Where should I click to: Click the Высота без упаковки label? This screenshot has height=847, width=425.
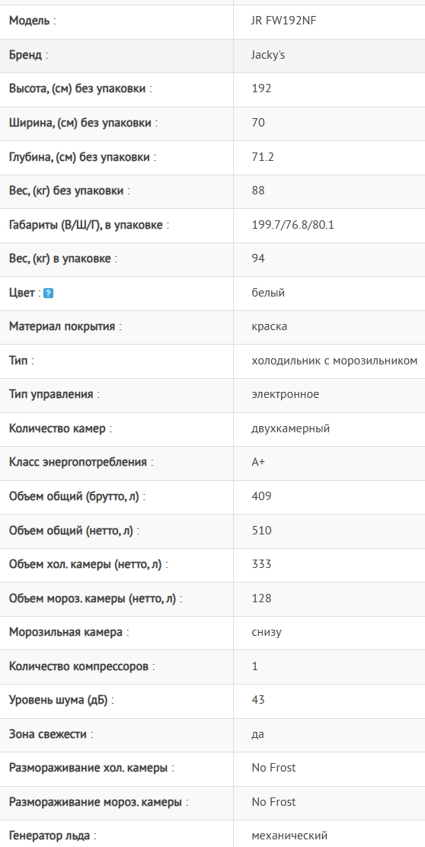coord(81,88)
